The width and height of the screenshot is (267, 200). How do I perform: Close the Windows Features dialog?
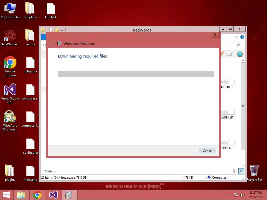[215, 35]
